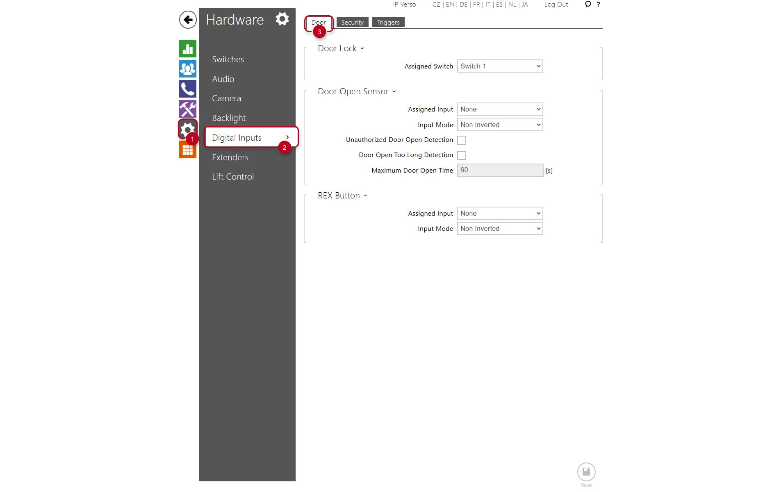Switch to the Door tab
The height and width of the screenshot is (492, 779).
click(319, 22)
